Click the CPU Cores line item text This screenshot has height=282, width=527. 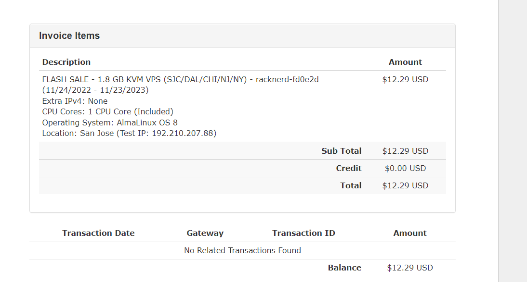[x=107, y=111]
